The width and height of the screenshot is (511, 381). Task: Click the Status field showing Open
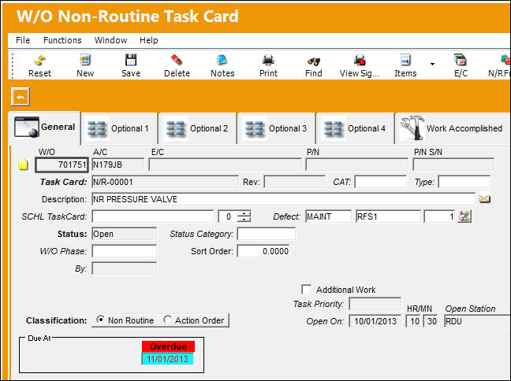pyautogui.click(x=124, y=234)
